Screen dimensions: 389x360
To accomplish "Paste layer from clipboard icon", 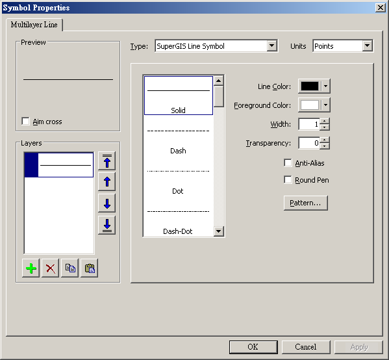I will [90, 268].
